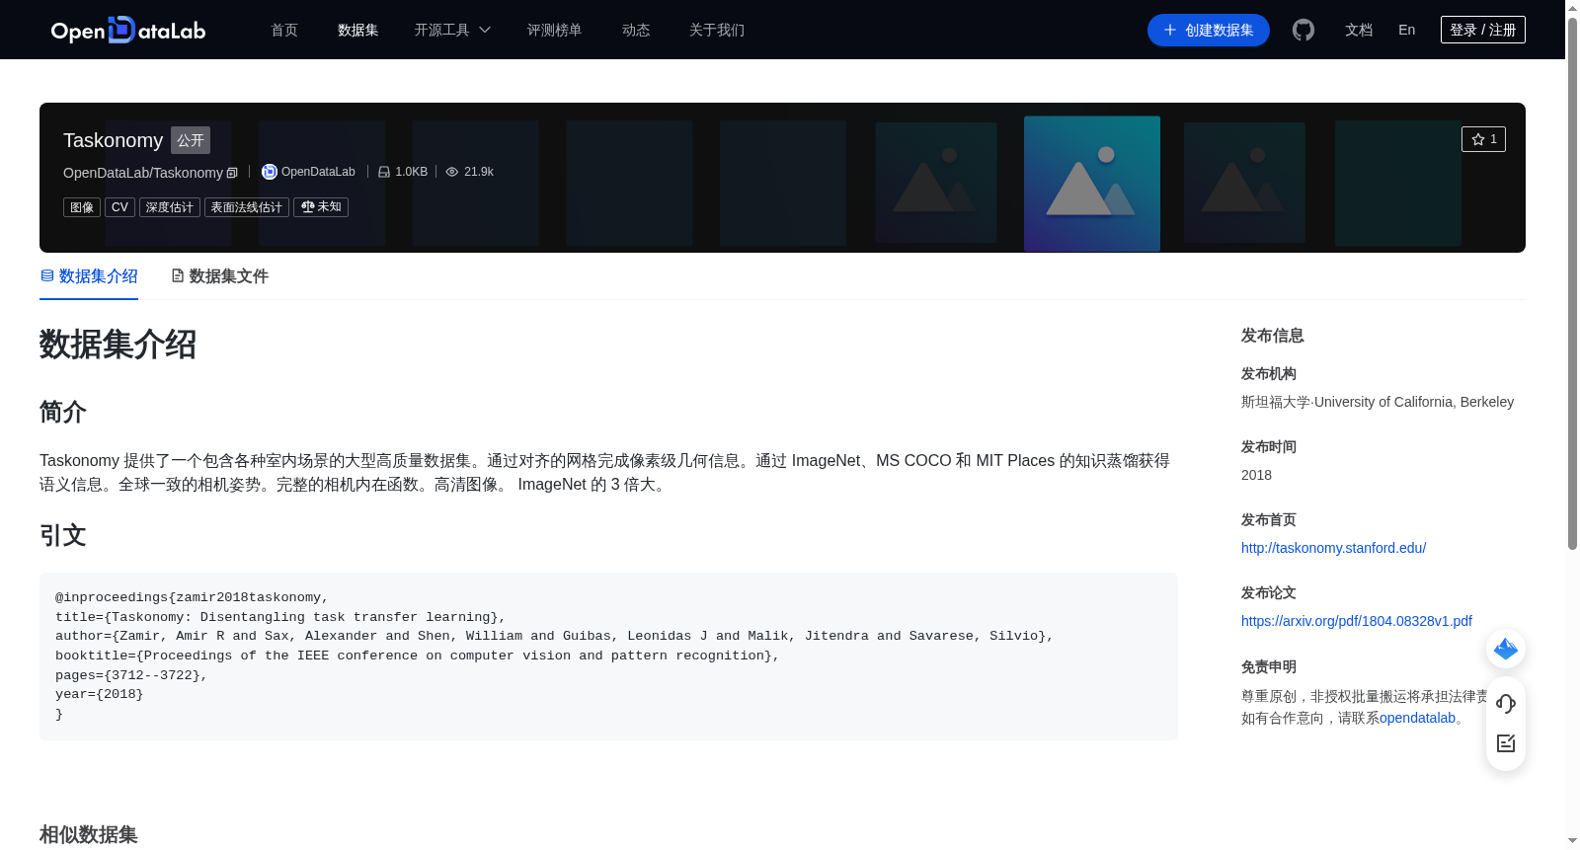Click the 相似数据集 heading

(x=89, y=834)
